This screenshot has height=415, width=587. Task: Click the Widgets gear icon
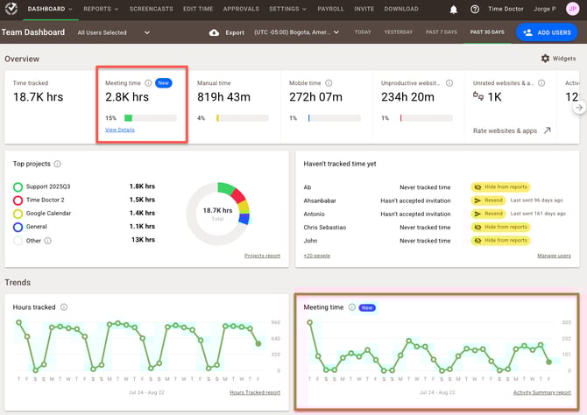[x=545, y=59]
